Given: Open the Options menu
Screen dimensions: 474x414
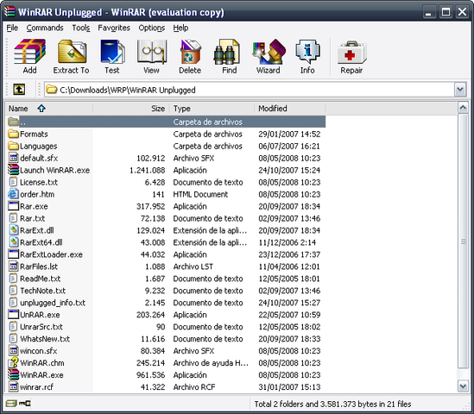Looking at the screenshot, I should pyautogui.click(x=152, y=28).
